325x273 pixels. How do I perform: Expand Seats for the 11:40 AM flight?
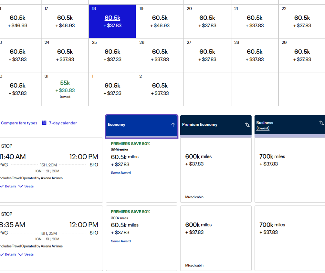point(26,186)
